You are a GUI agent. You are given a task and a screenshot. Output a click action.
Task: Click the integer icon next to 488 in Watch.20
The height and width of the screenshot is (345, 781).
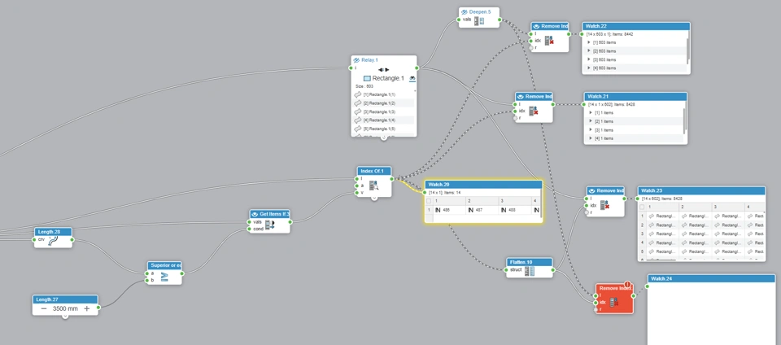coord(504,211)
